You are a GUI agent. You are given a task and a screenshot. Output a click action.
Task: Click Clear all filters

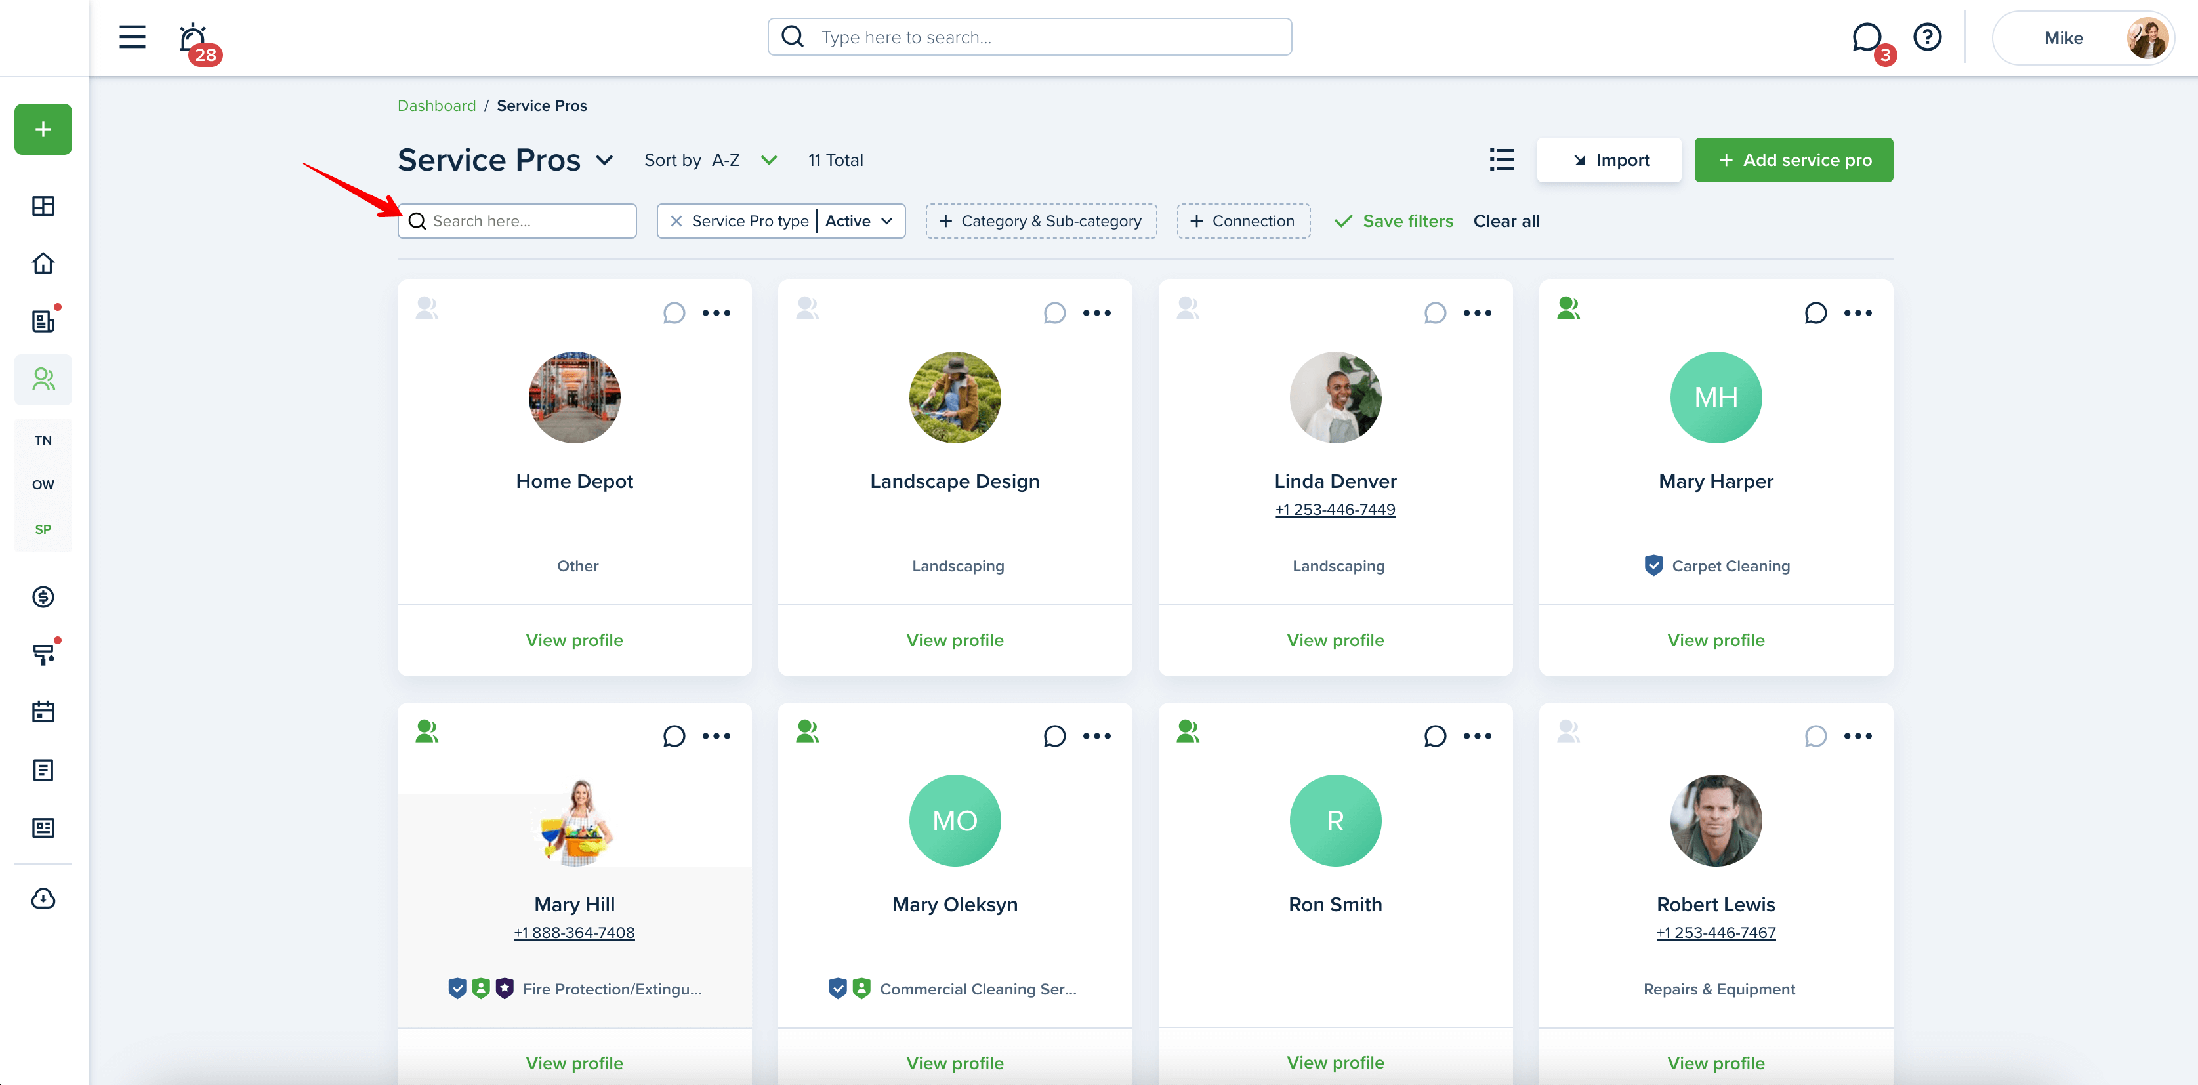[x=1507, y=221]
